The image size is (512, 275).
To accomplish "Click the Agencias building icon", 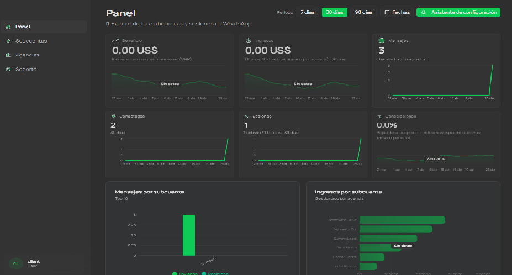I will tap(8, 55).
